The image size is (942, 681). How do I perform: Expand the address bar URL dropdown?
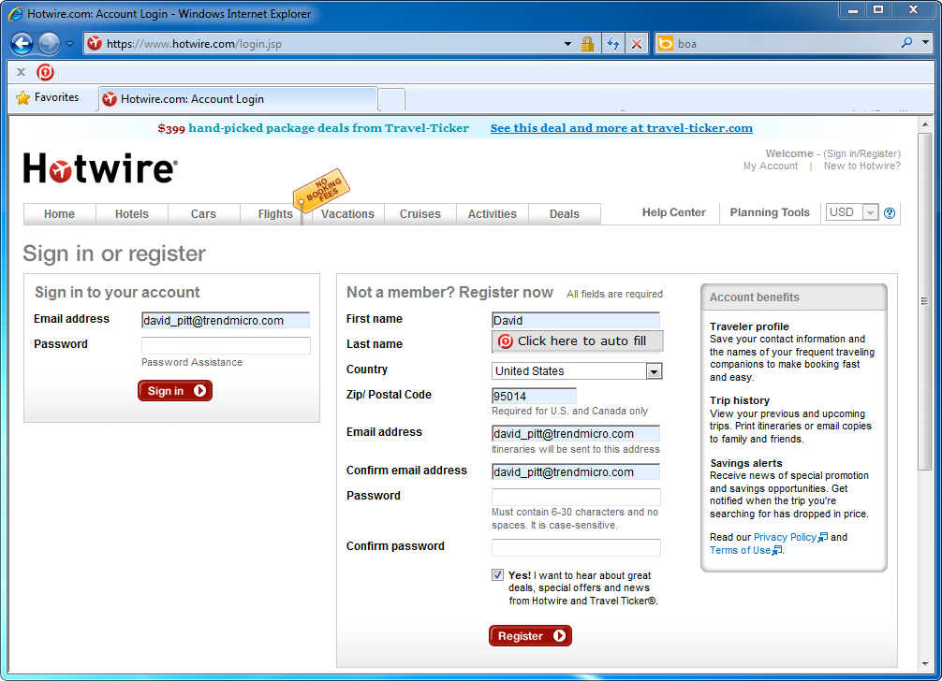point(567,44)
